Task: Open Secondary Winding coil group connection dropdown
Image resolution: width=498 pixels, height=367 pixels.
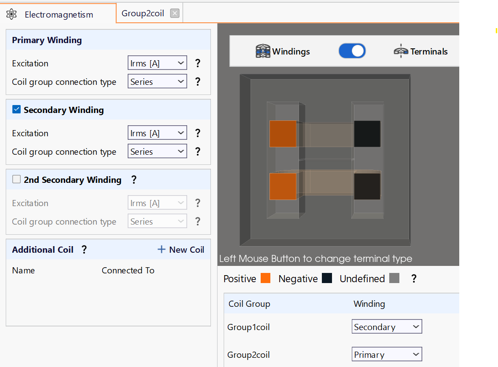Action: [157, 152]
